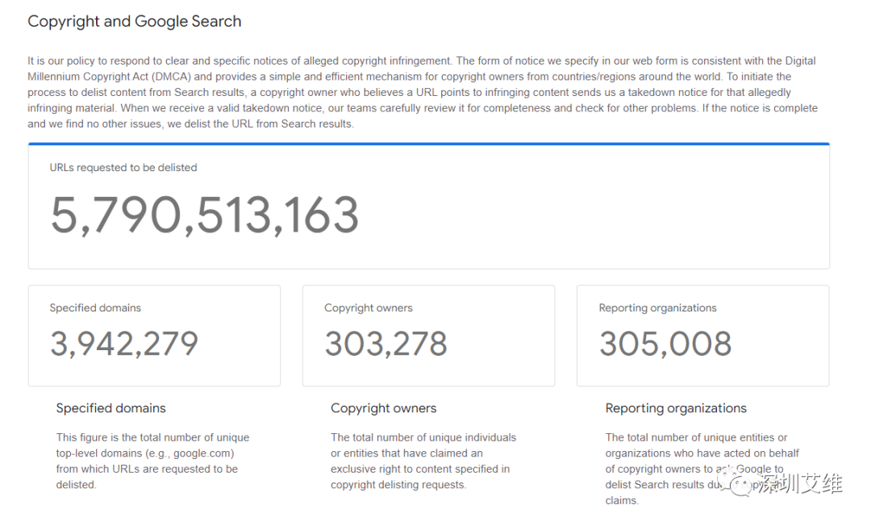871x522 pixels.
Task: Click the "Copyright owners" label above 303,278
Action: (x=369, y=308)
